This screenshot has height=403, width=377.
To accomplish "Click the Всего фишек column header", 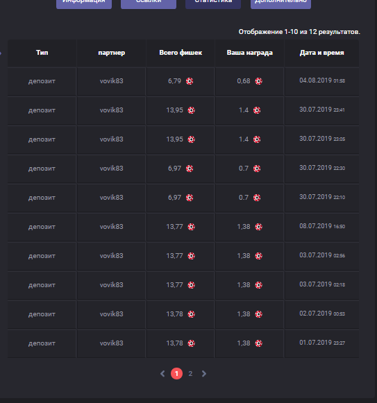I will (x=181, y=53).
